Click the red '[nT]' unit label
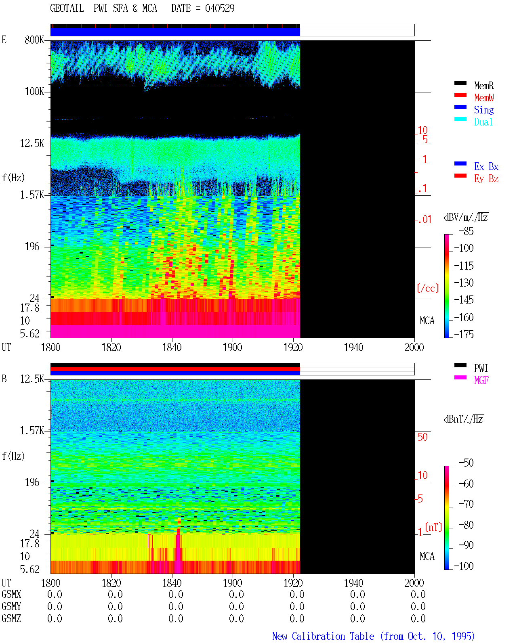Image resolution: width=517 pixels, height=643 pixels. click(433, 527)
